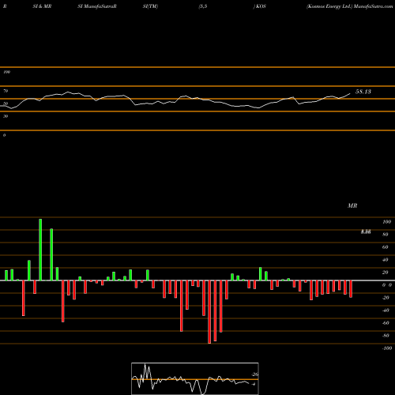Screen dimensions: 395x395
Task: Click the MR axis label 80
Action: click(386, 235)
